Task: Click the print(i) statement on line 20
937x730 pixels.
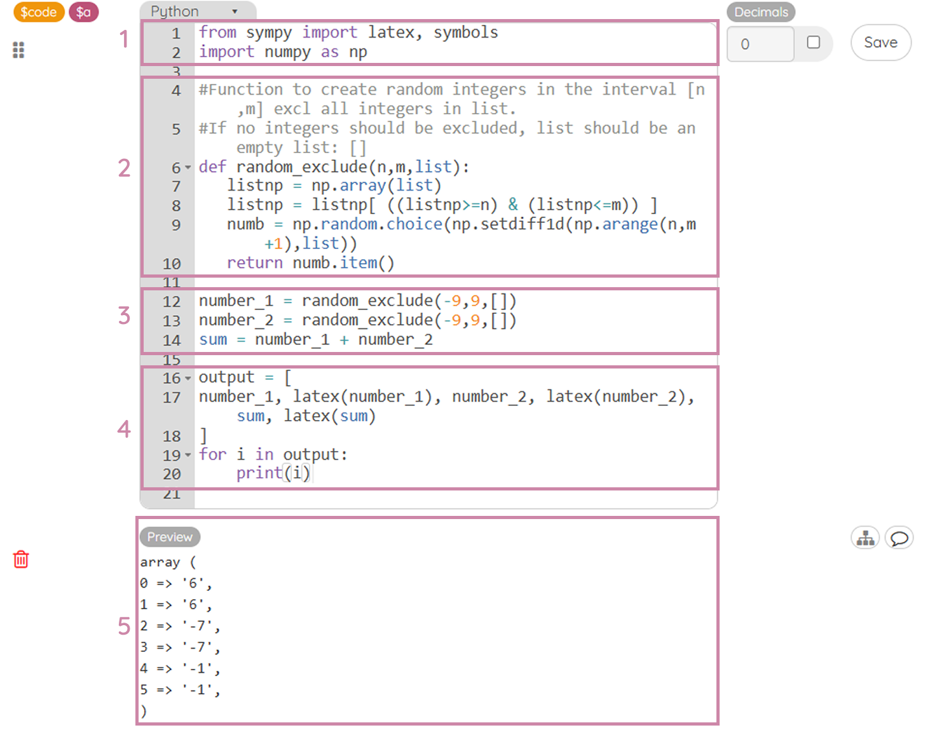Action: (x=273, y=473)
